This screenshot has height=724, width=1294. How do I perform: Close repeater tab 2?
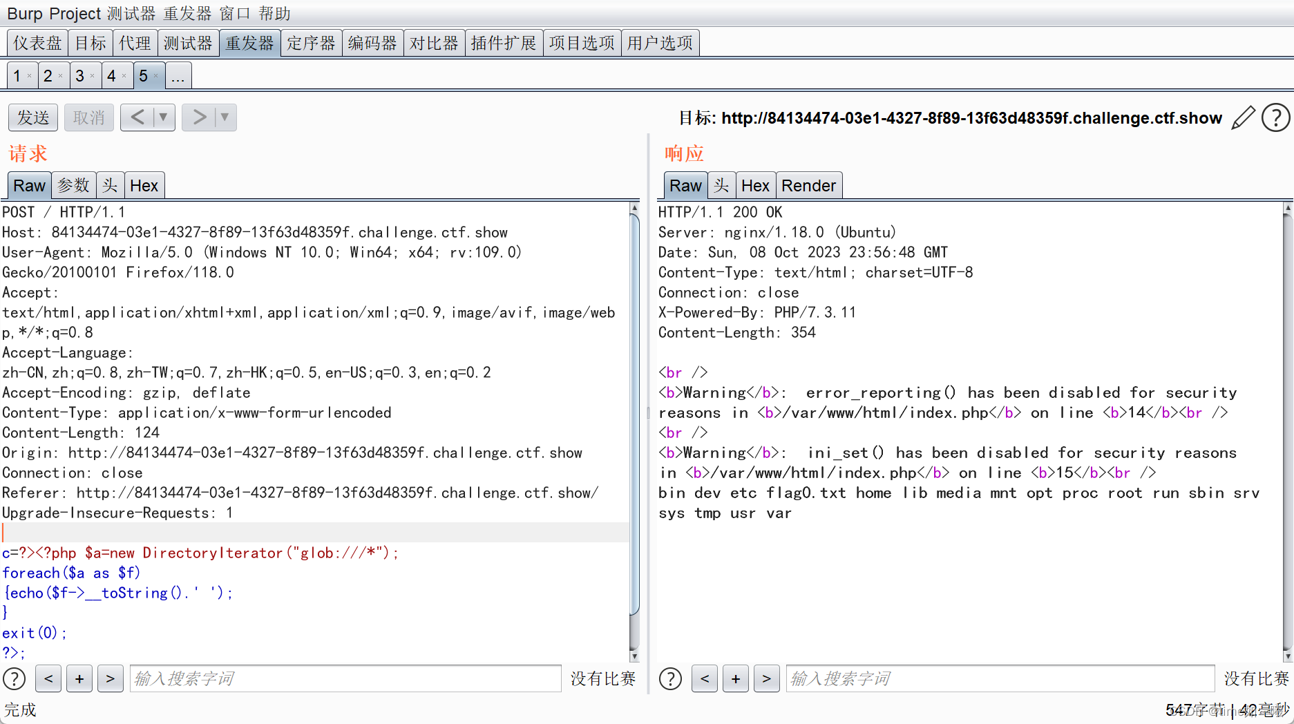[x=61, y=76]
